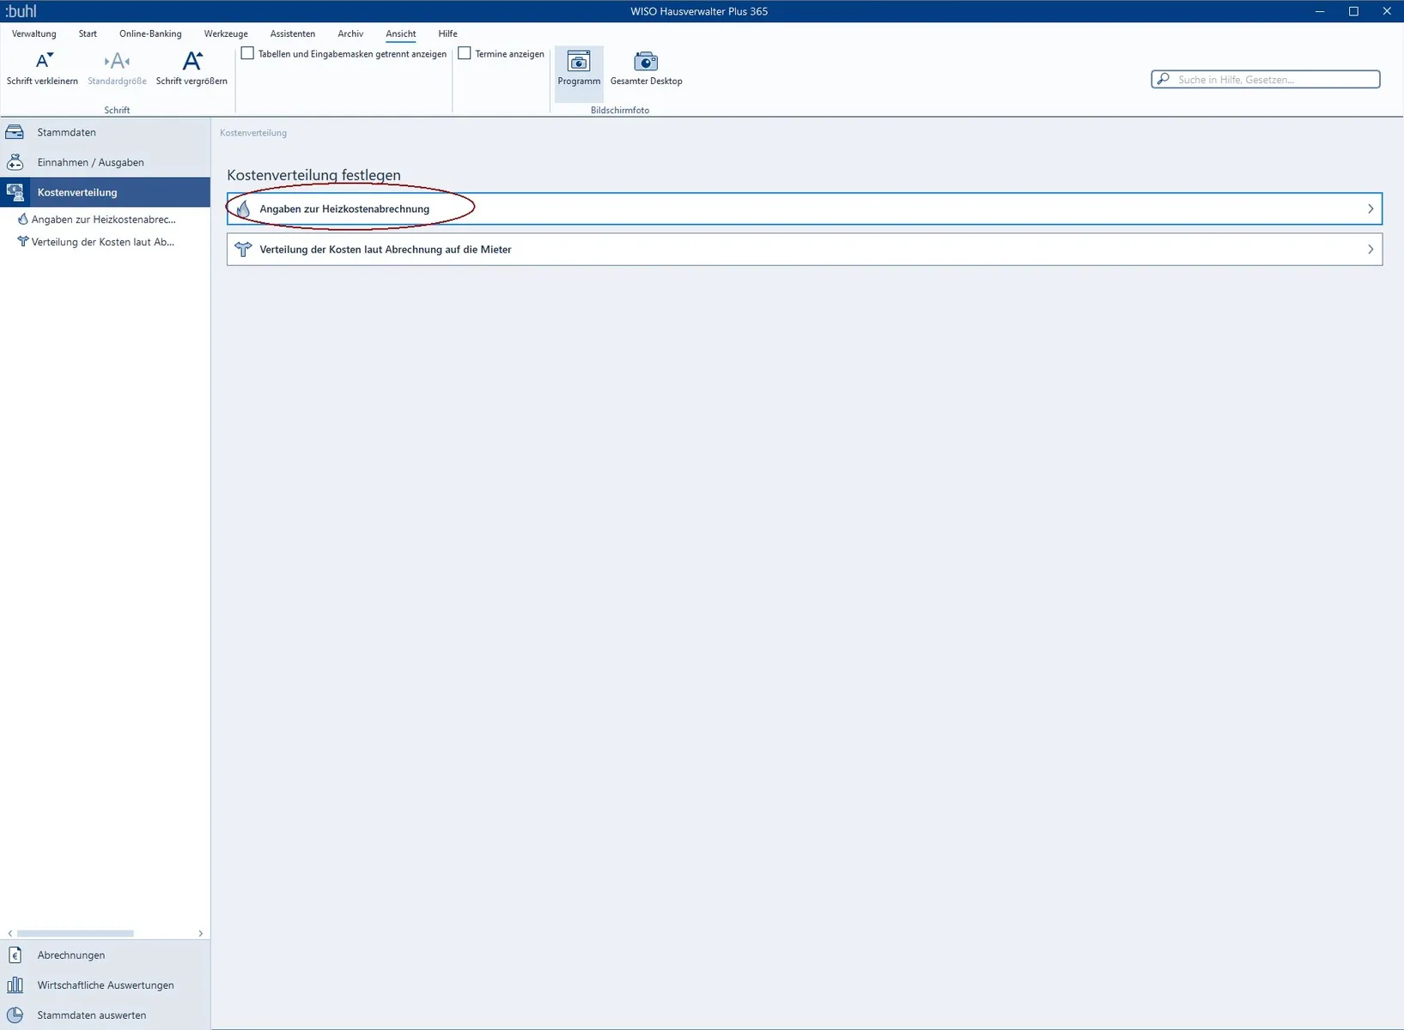
Task: Select Angaben zur Heizkostenabrec... tree item
Action: point(103,220)
